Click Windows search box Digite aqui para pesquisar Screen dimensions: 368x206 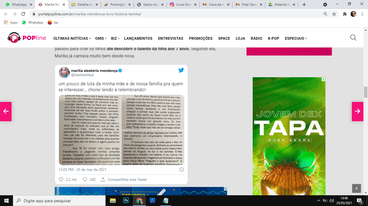[x=59, y=201]
